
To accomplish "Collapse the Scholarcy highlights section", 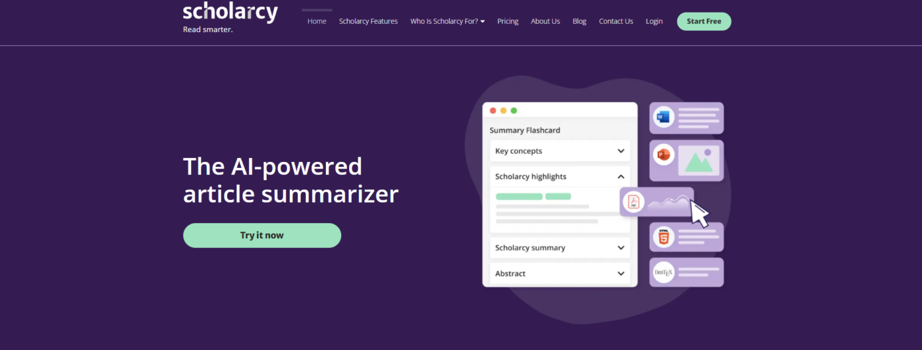I will tap(620, 177).
